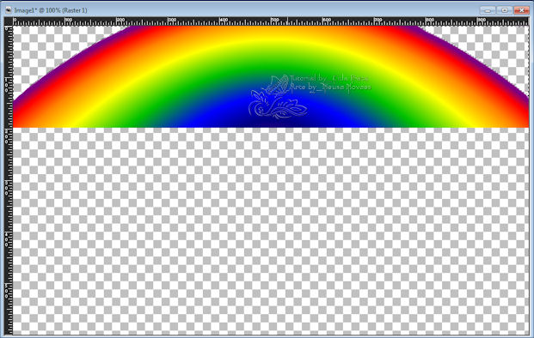Viewport: 534px width, 338px height.
Task: Click the cursor position marker on top ruler
Action: [x=287, y=21]
